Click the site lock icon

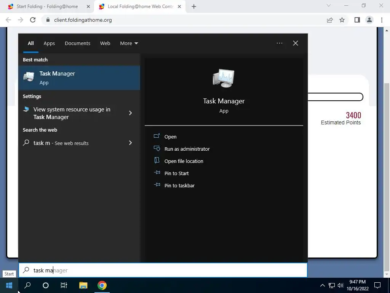(48, 20)
